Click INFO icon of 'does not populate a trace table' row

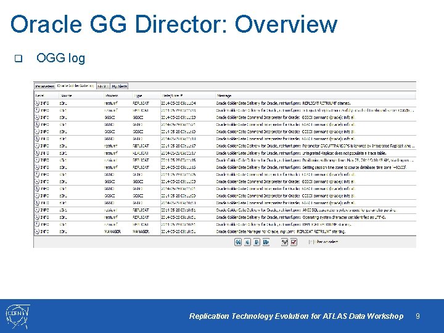pos(37,153)
